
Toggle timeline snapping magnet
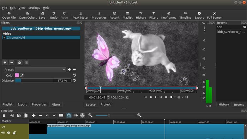[x=69, y=115]
